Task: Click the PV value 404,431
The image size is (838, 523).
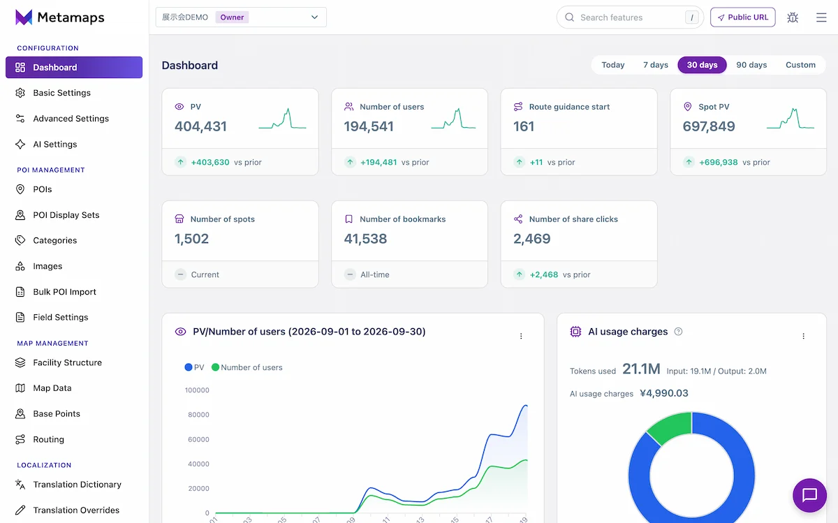Action: point(200,126)
